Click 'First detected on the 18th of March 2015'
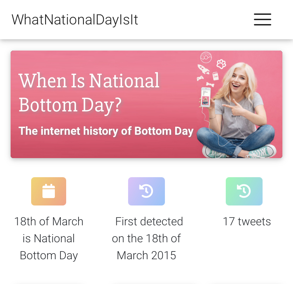The width and height of the screenshot is (293, 284). [x=146, y=238]
